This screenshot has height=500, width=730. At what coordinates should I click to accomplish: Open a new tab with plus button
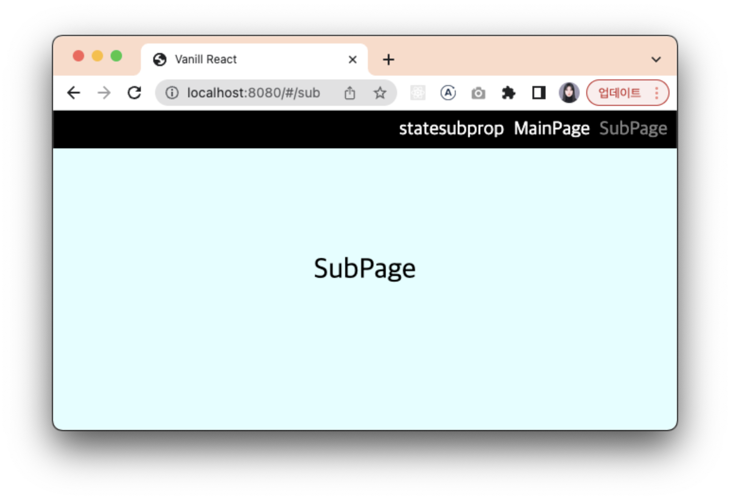(388, 60)
